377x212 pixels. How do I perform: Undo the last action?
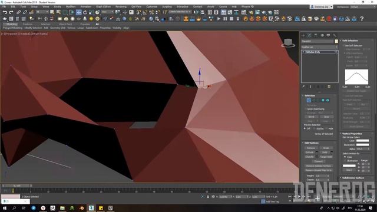(x=5, y=12)
